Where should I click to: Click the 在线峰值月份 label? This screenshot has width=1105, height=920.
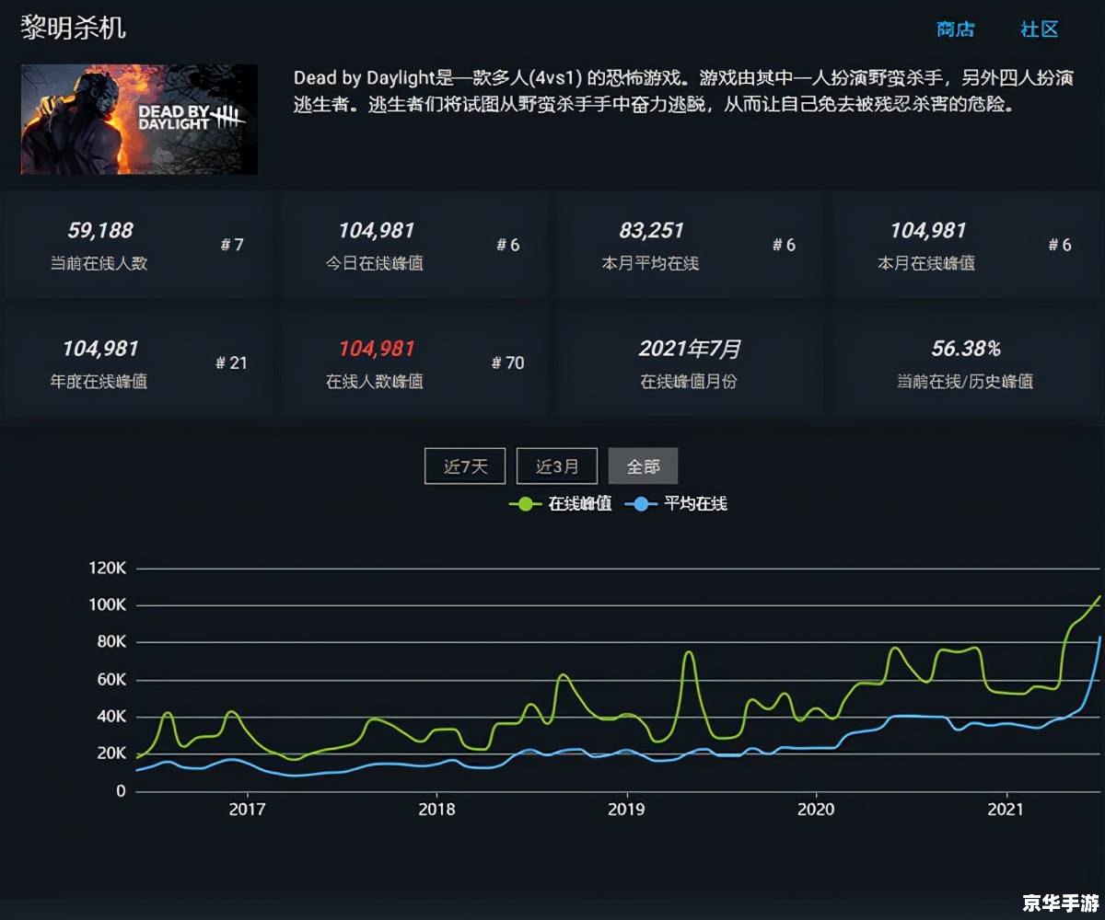(x=689, y=381)
